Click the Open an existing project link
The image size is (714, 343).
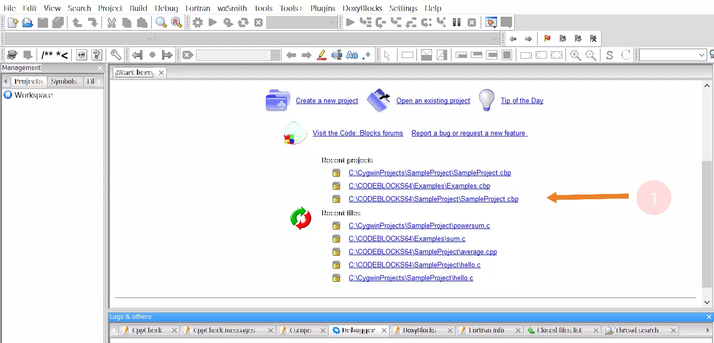pyautogui.click(x=433, y=100)
